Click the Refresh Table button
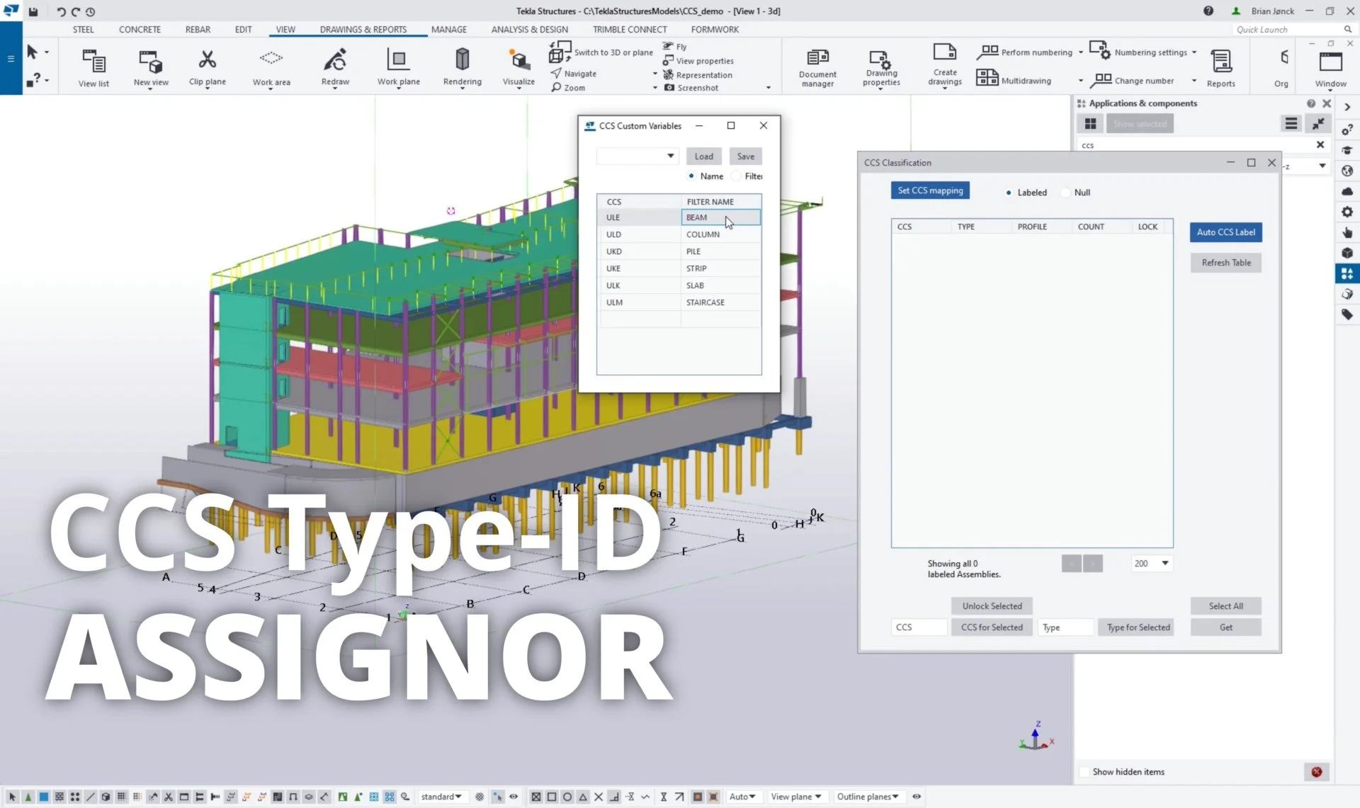The height and width of the screenshot is (808, 1360). tap(1225, 263)
